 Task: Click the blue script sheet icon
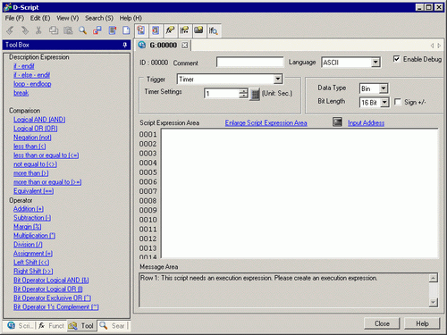[113, 30]
